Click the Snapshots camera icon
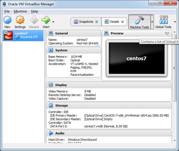 click(76, 22)
